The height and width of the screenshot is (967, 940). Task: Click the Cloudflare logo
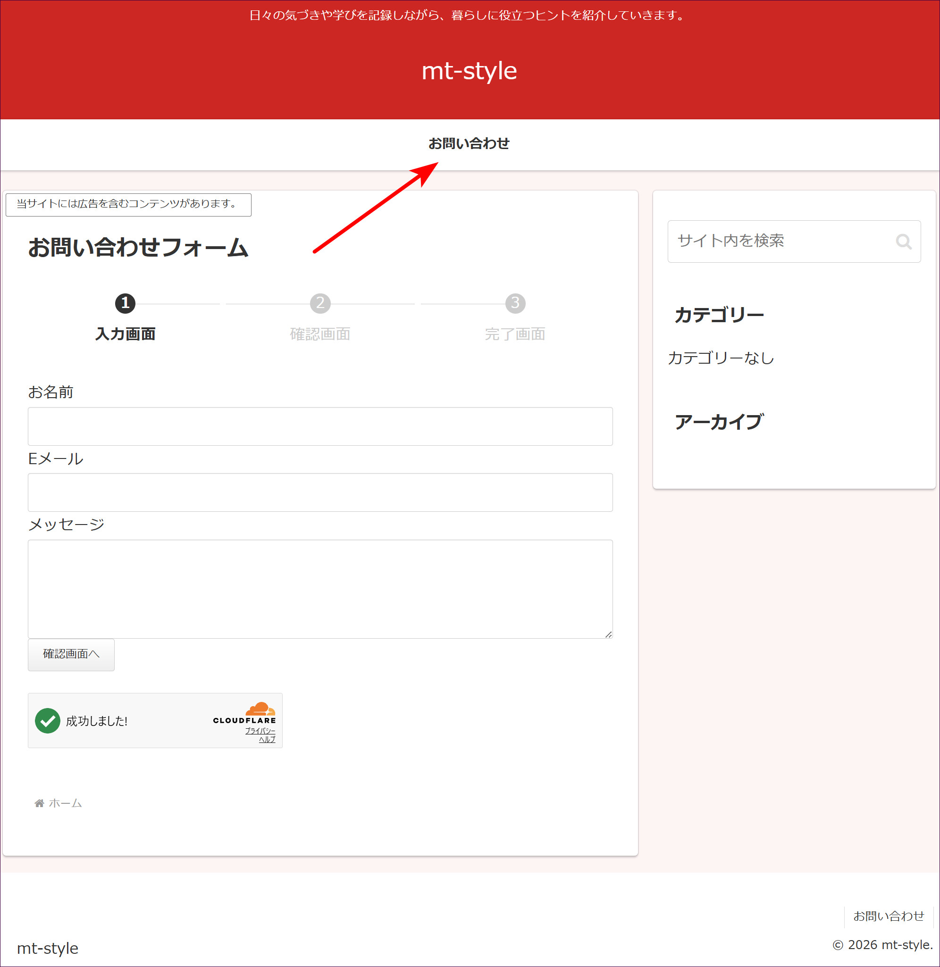point(244,713)
